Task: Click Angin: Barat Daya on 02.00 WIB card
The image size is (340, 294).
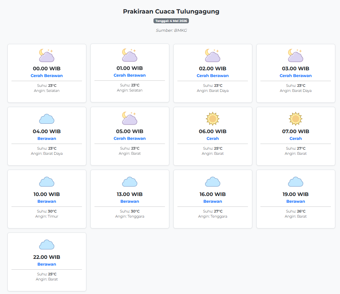Action: [213, 91]
